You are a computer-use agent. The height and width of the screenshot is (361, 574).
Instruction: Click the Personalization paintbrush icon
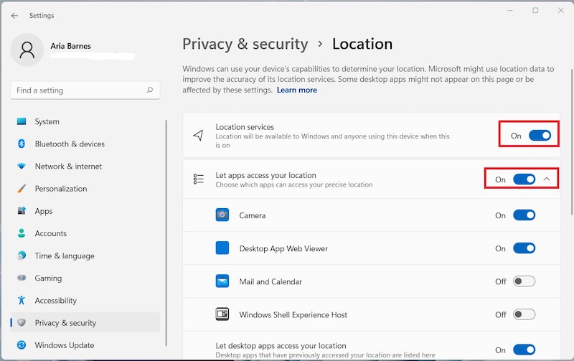point(22,189)
